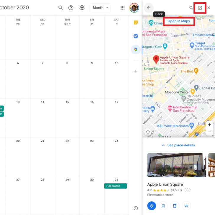The image size is (215, 215).
Task: Click the 3,583 reviews count
Action: (176, 190)
